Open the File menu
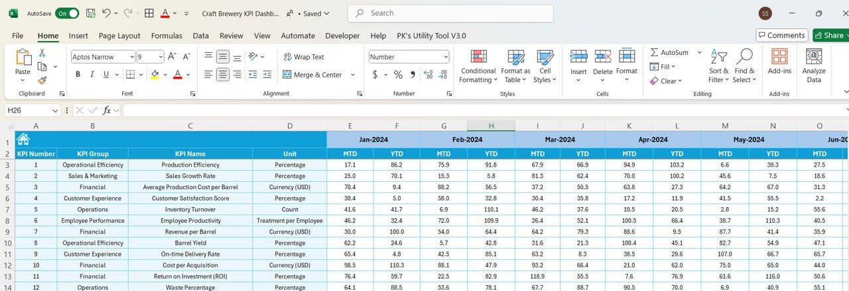This screenshot has width=849, height=291. pos(17,36)
